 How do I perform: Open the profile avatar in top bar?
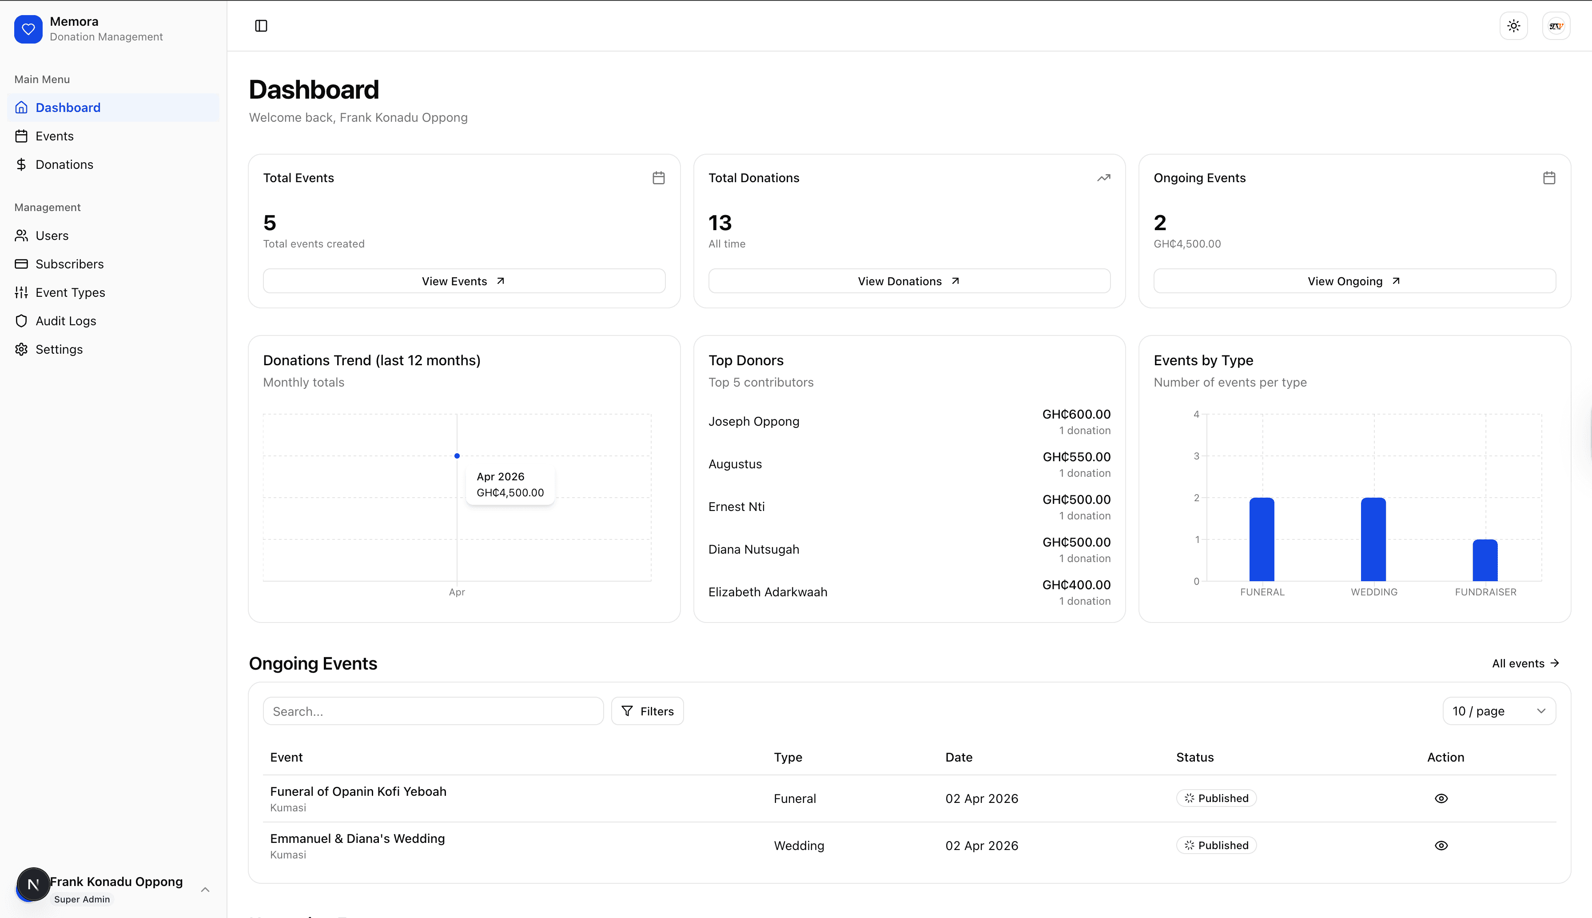tap(1556, 26)
